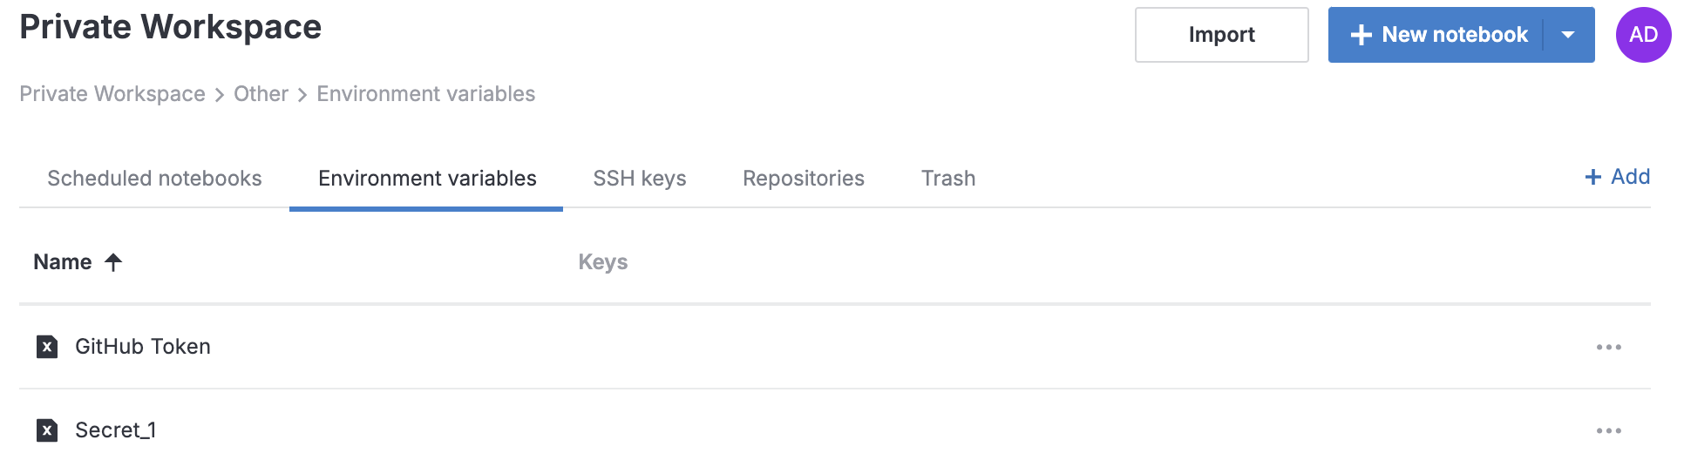
Task: Select the Environment variables tab
Action: 427,179
